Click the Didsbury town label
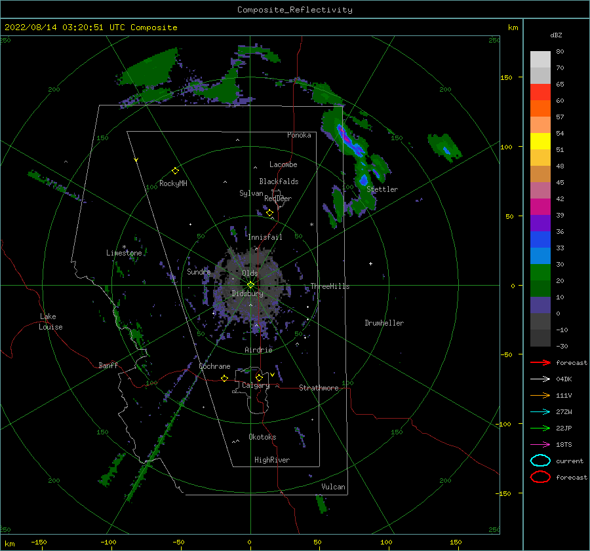This screenshot has height=551, width=590. coord(247,294)
